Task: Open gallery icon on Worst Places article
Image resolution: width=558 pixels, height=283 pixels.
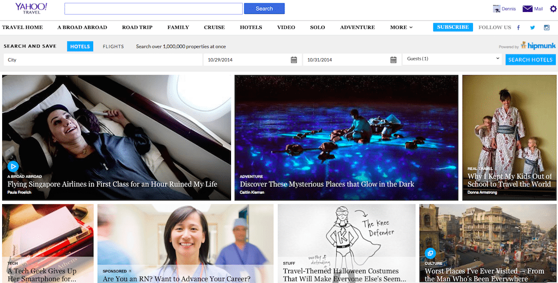Action: point(430,253)
